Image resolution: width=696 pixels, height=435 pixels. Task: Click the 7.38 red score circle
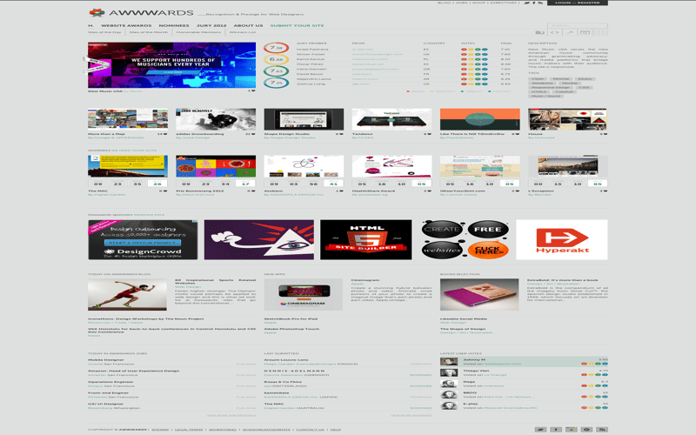pos(276,48)
